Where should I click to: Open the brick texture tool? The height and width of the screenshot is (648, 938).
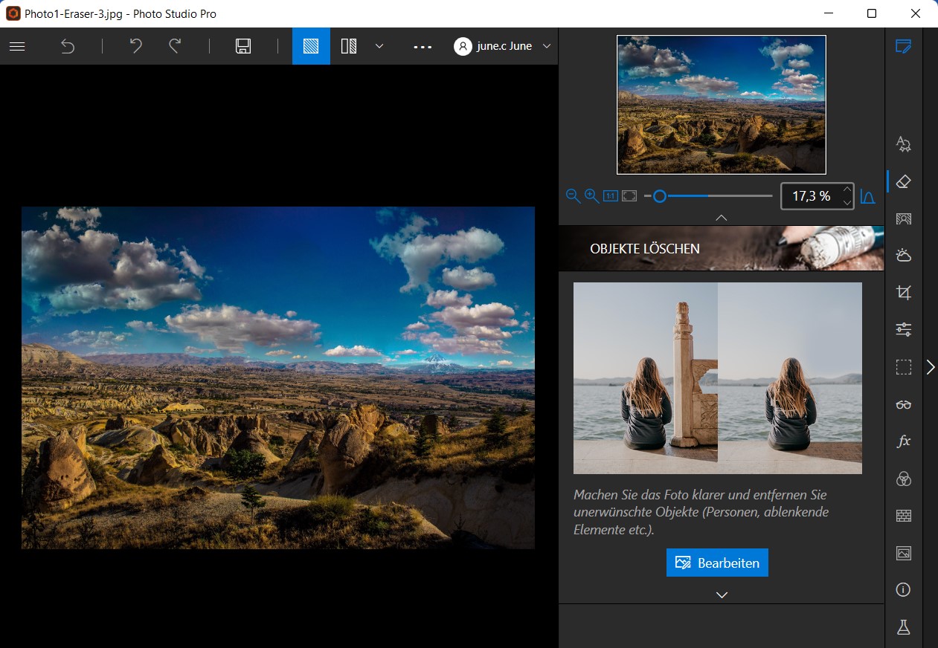tap(904, 516)
